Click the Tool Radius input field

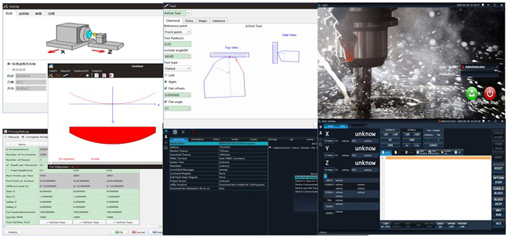[x=178, y=44]
